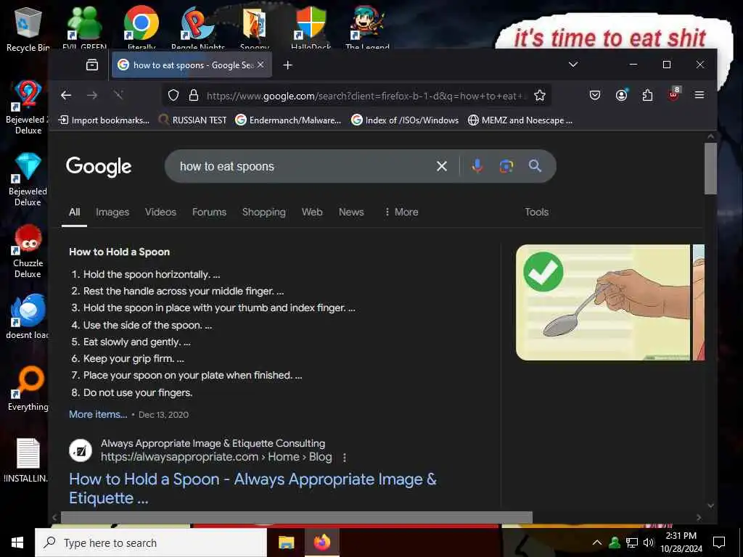Viewport: 743px width, 557px height.
Task: Open the Extensions puzzle icon
Action: 647,95
